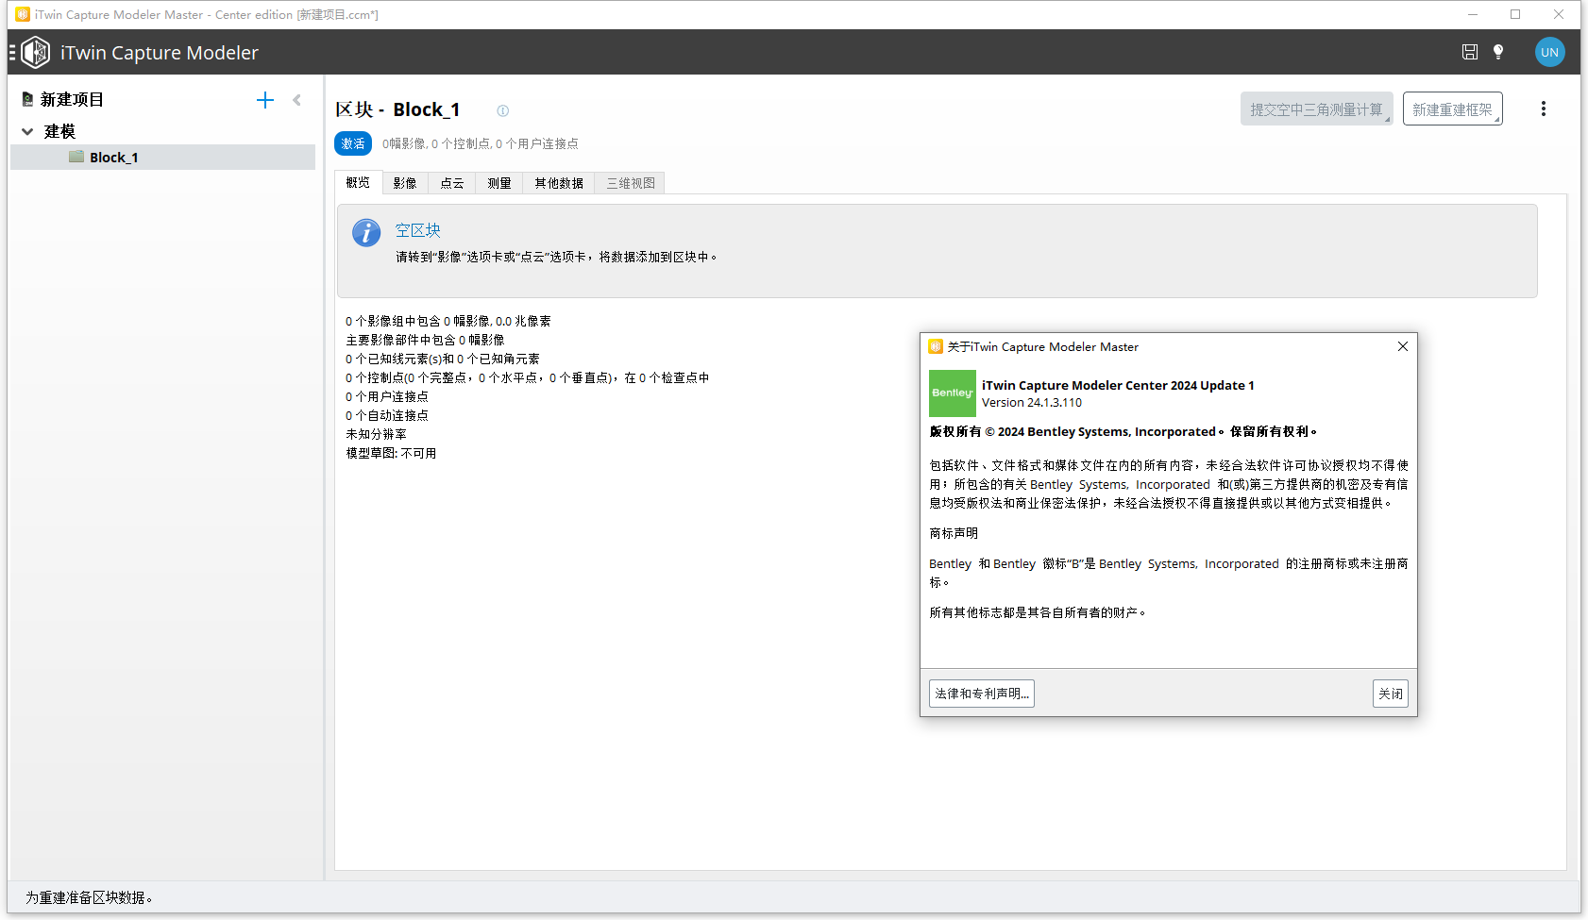Close the About dialog with the X
The height and width of the screenshot is (920, 1588).
tap(1403, 346)
